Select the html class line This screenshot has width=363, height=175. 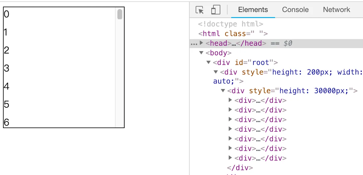coord(233,34)
